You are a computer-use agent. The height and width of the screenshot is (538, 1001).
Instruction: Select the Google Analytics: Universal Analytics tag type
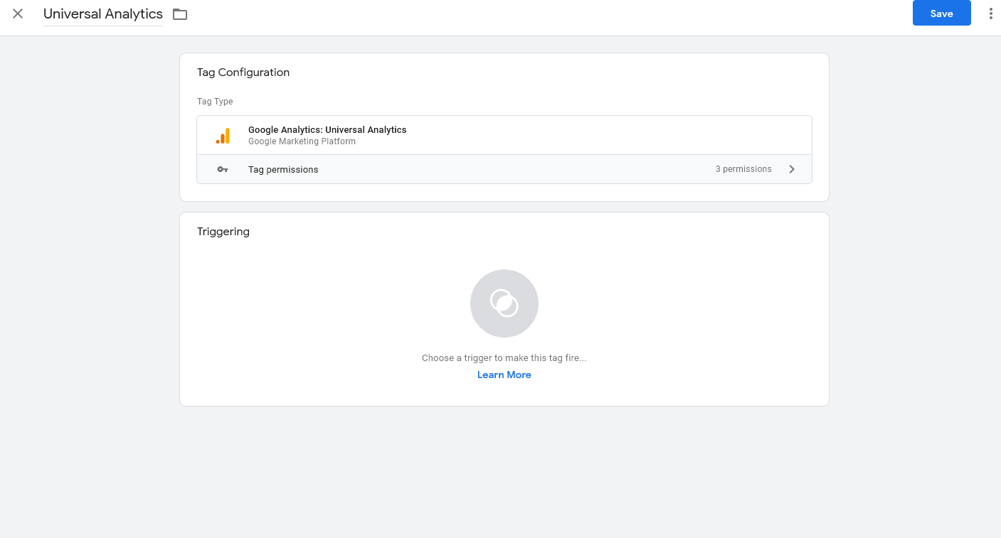(504, 135)
